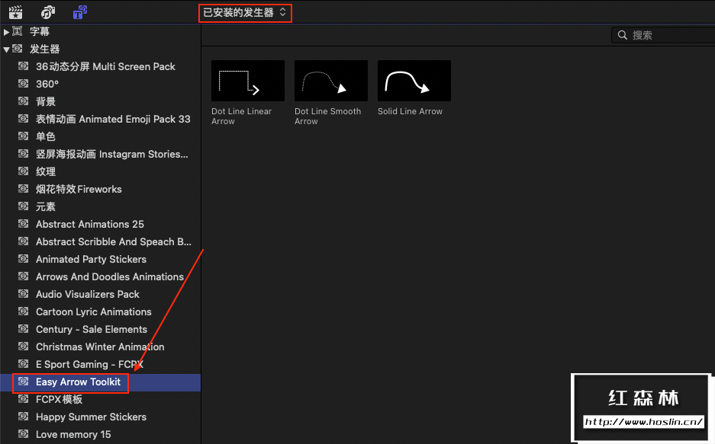Image resolution: width=715 pixels, height=444 pixels.
Task: Click the icon beside Audio Visualizers Pack
Action: pos(23,293)
